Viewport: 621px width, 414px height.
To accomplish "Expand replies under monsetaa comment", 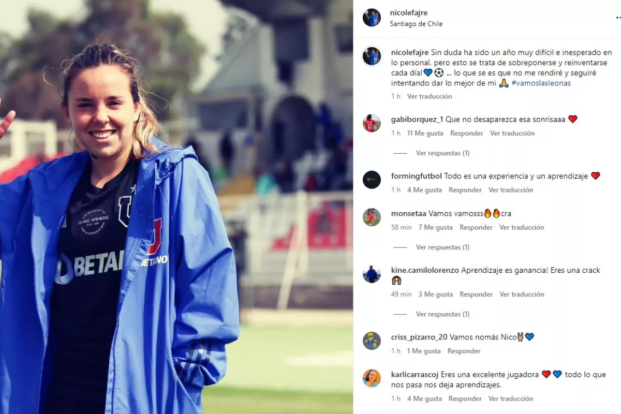I will [442, 247].
